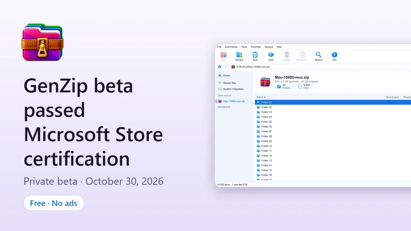The width and height of the screenshot is (411, 231).
Task: Select the Folder 02 row
Action: (333, 107)
